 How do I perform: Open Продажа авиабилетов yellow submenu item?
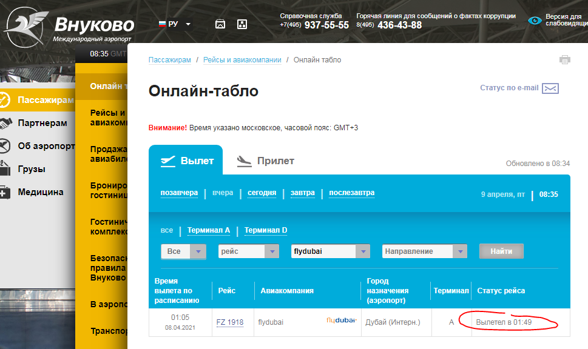click(109, 154)
